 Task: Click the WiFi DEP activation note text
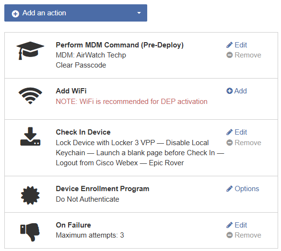pos(131,102)
